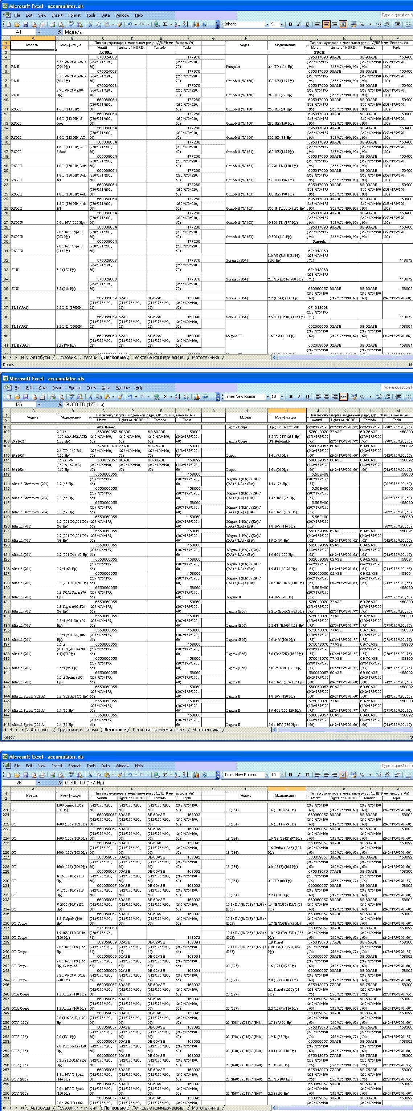Click Save icon in window showing row 106

pyautogui.click(x=25, y=396)
